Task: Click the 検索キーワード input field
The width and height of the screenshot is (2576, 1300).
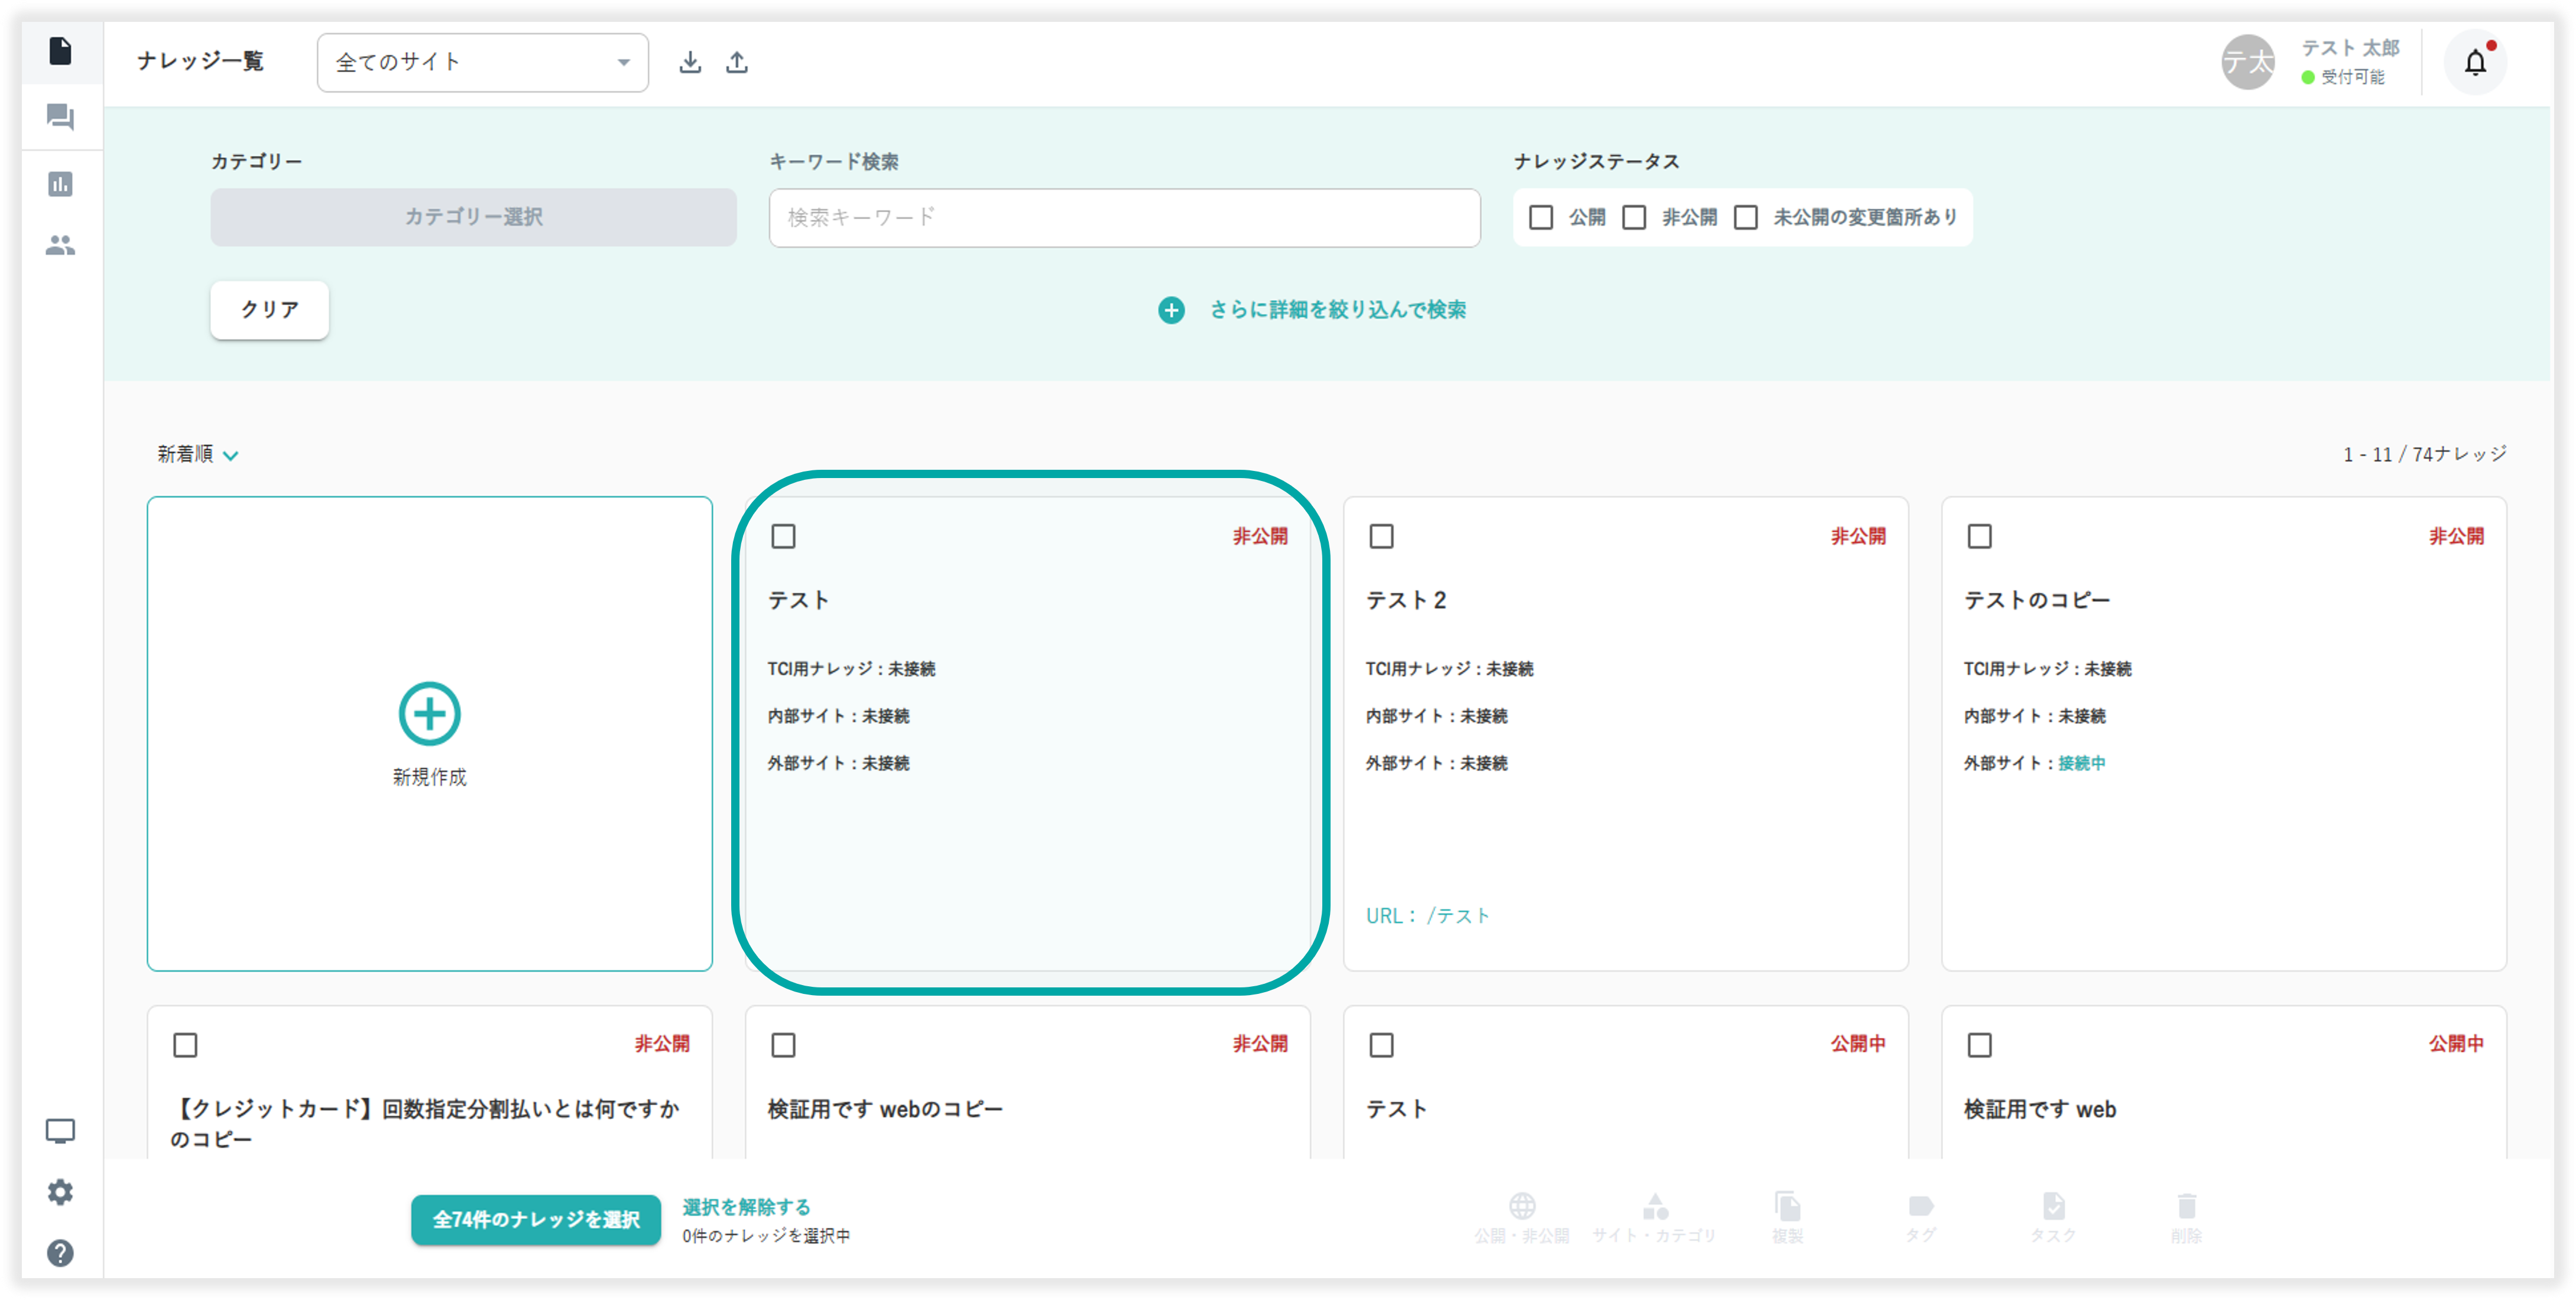Action: [1124, 217]
